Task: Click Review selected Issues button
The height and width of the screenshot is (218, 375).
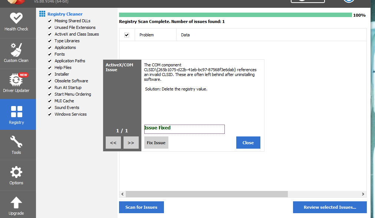Action: [330, 207]
